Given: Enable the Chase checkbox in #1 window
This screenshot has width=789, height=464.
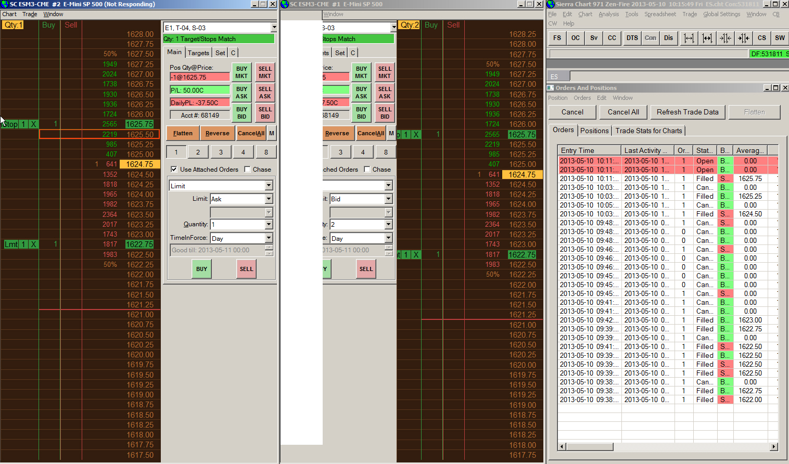Looking at the screenshot, I should click(x=367, y=170).
